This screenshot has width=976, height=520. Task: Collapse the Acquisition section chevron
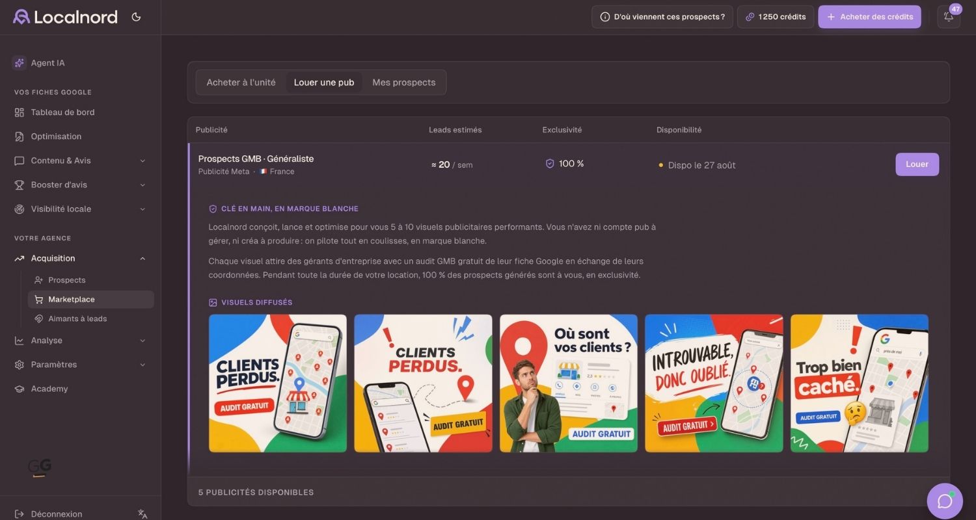(x=142, y=258)
